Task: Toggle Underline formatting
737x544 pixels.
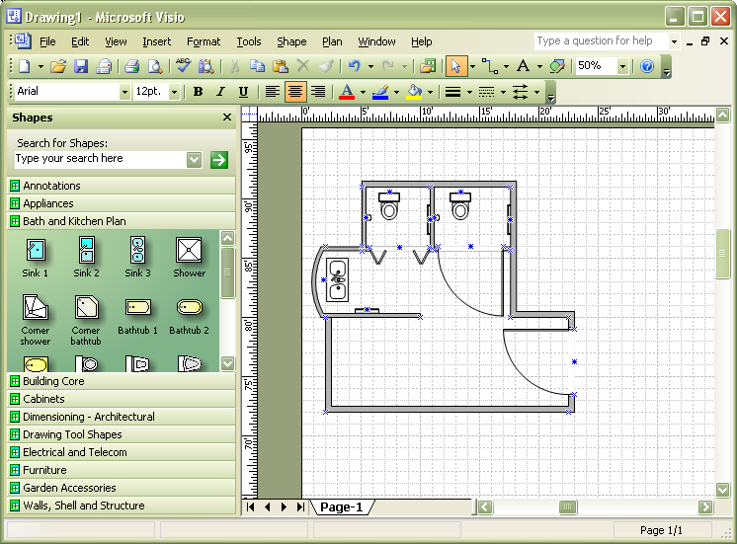Action: coord(243,92)
